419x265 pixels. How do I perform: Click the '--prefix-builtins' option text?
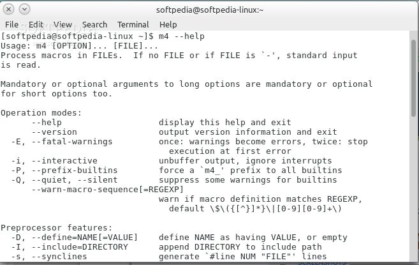tap(75, 170)
